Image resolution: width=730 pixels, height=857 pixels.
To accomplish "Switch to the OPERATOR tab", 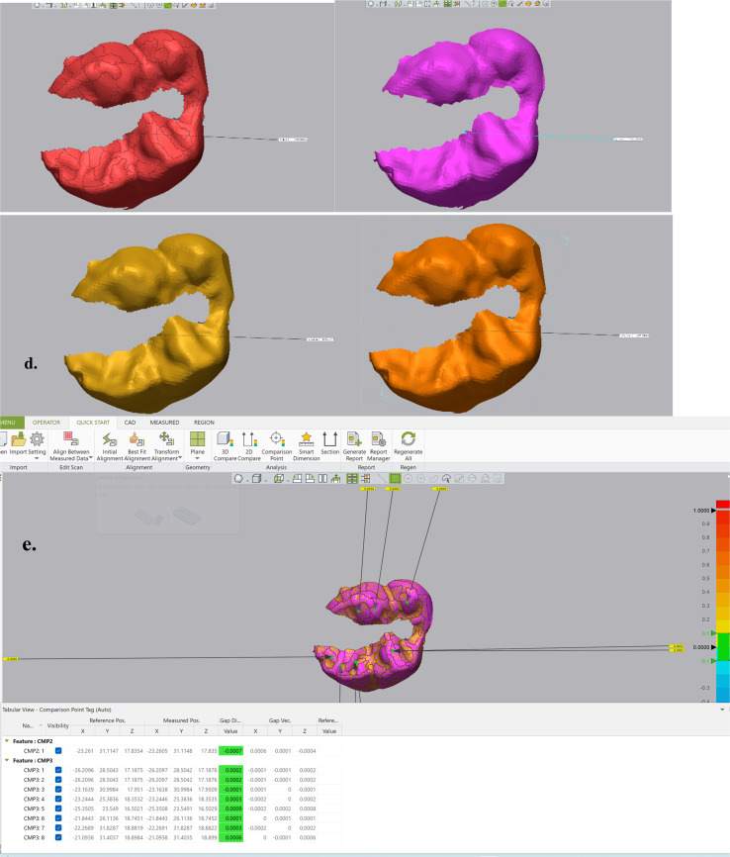I will point(46,423).
